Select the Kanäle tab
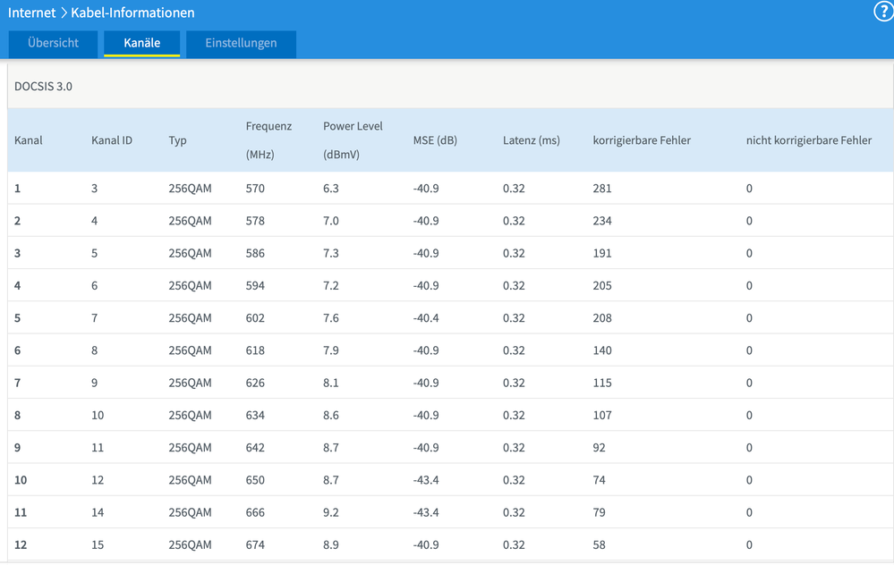The image size is (894, 565). click(141, 43)
